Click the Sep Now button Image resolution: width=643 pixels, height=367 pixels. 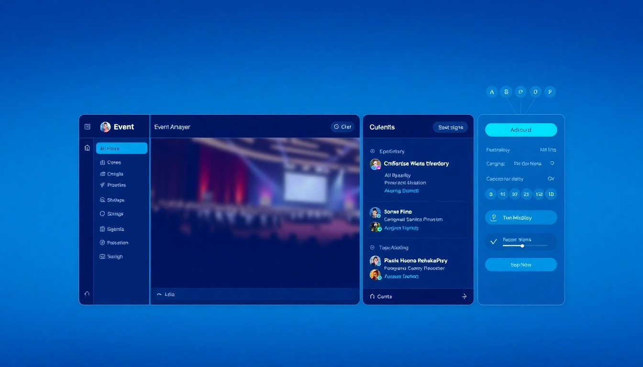[521, 264]
